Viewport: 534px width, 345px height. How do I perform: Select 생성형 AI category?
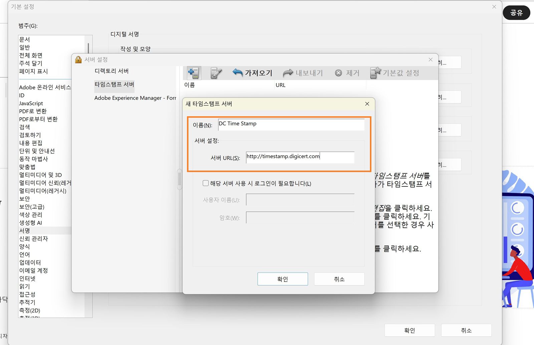pos(30,223)
